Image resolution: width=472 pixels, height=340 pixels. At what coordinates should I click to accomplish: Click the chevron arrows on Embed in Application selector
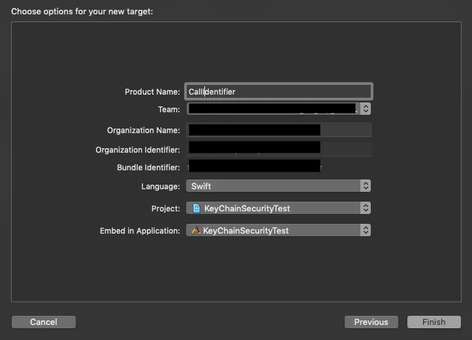(x=366, y=230)
